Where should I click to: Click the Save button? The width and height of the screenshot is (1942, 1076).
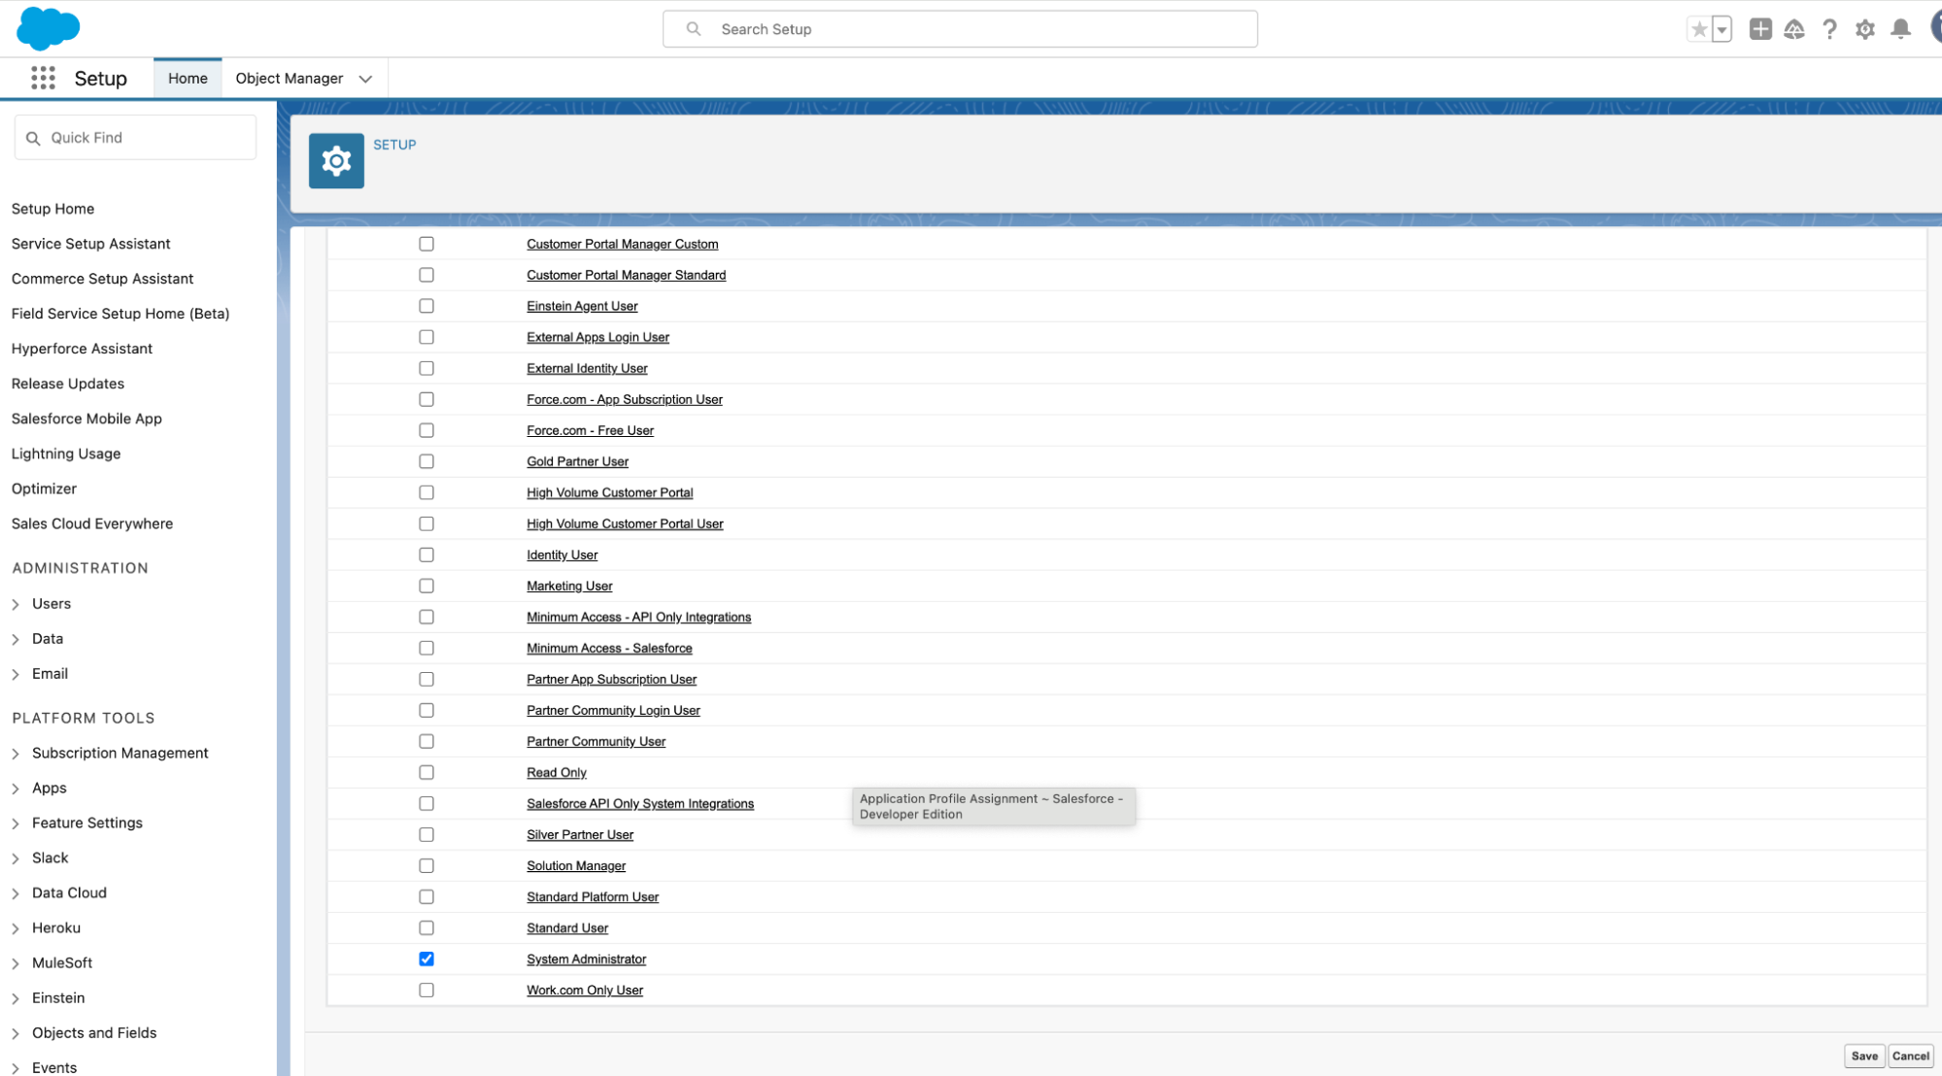(x=1863, y=1056)
